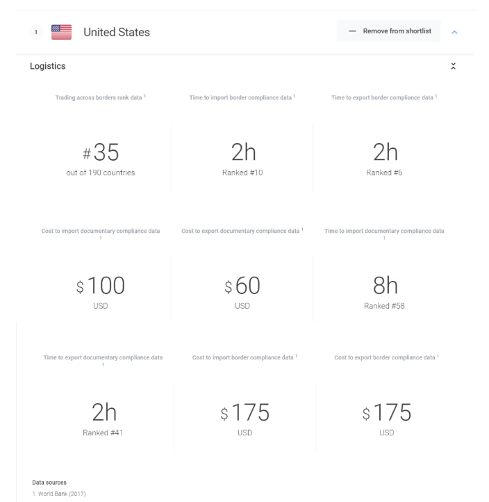Click the Cost to export border compliance label

387,358
